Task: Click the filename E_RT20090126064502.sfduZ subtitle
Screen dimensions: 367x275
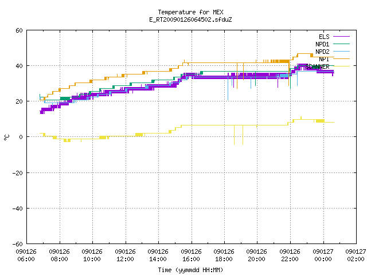Action: (x=190, y=19)
